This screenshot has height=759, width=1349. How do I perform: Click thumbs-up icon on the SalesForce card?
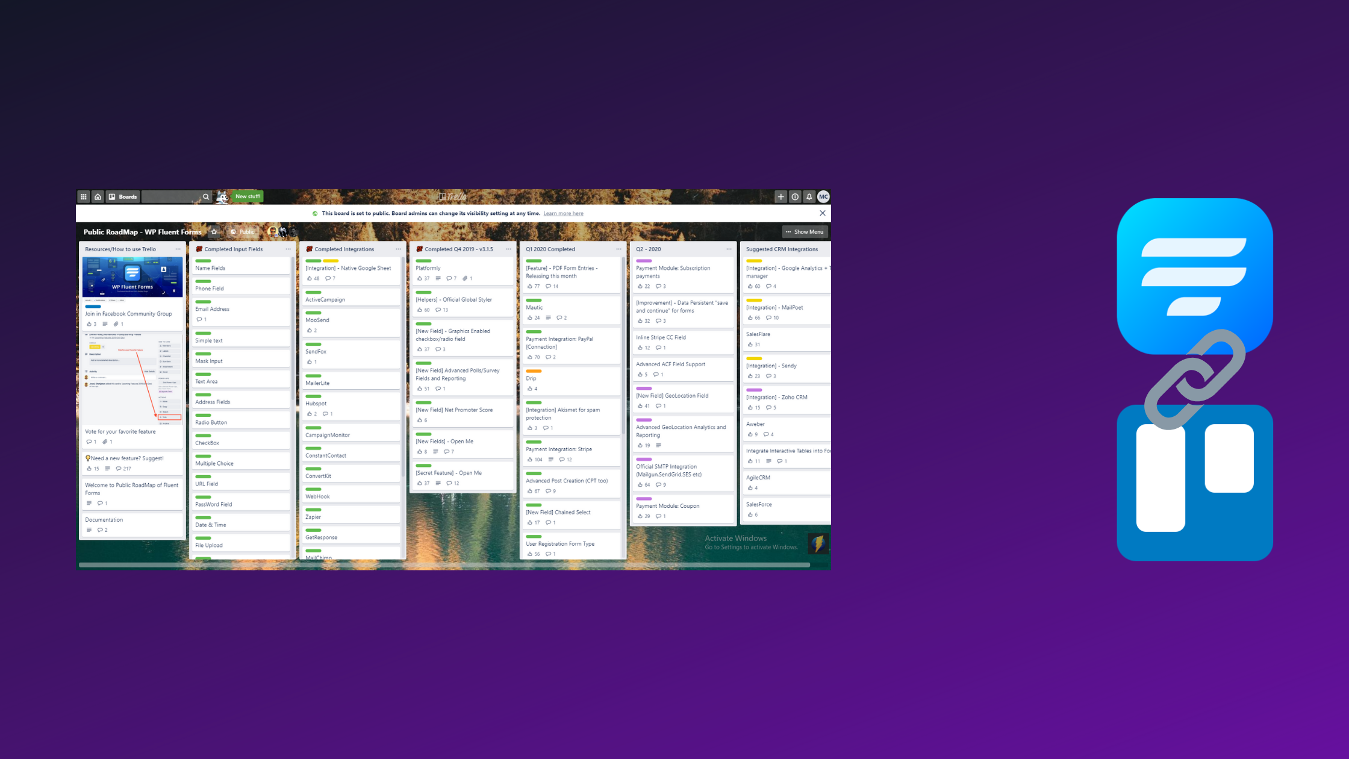(750, 514)
